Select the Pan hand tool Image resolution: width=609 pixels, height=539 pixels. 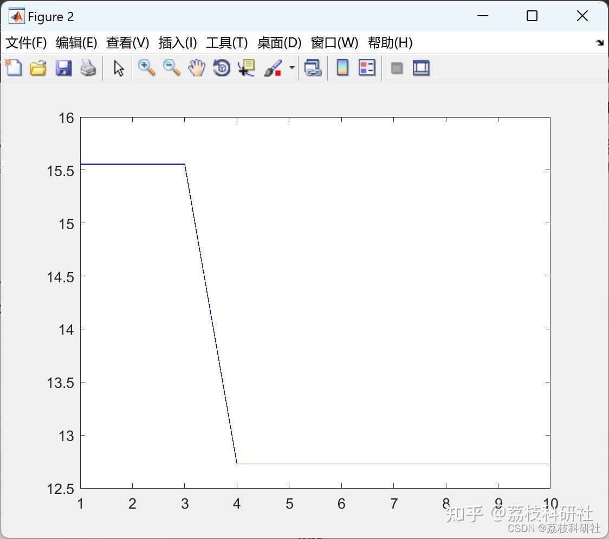197,68
